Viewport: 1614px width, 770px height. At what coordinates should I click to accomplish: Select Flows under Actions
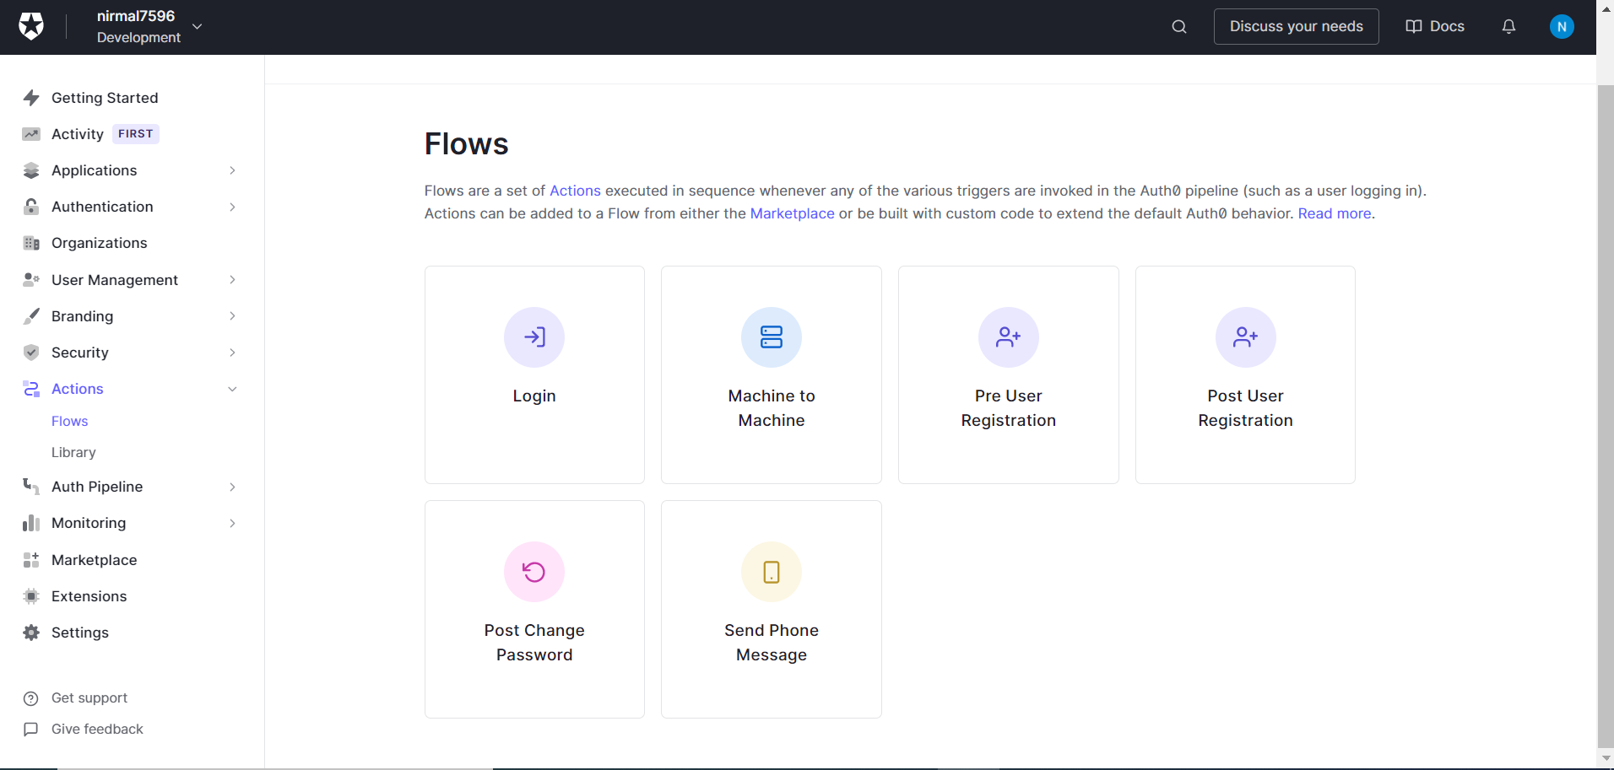(69, 421)
